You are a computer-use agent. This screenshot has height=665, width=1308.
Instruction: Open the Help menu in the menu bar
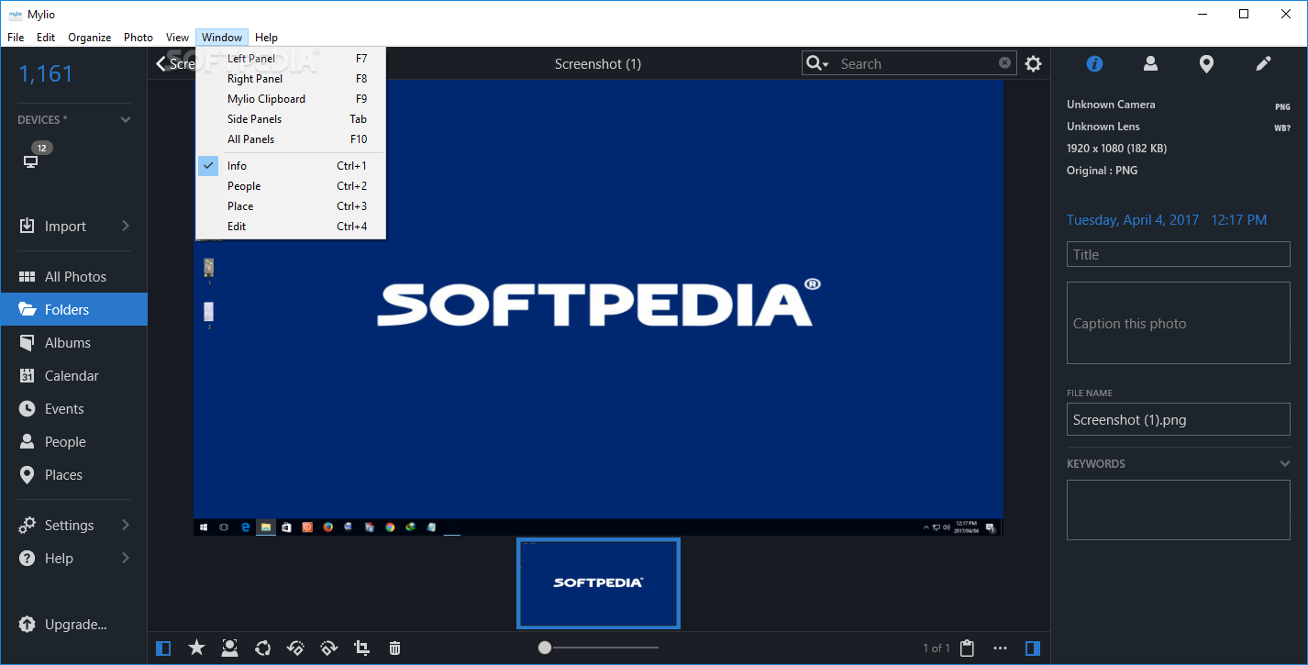(x=267, y=38)
